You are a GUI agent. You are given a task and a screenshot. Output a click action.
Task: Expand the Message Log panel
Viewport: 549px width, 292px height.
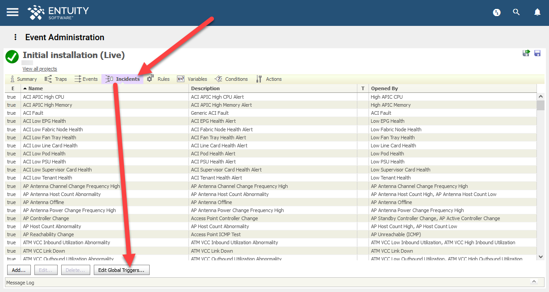(533, 282)
